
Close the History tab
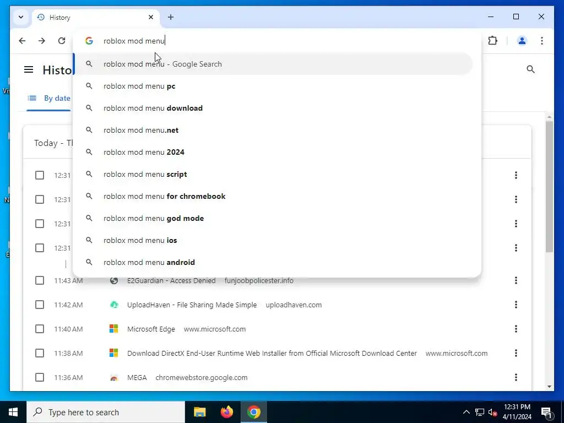tap(151, 17)
